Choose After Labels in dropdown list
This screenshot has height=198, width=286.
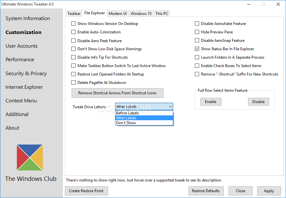click(x=144, y=118)
